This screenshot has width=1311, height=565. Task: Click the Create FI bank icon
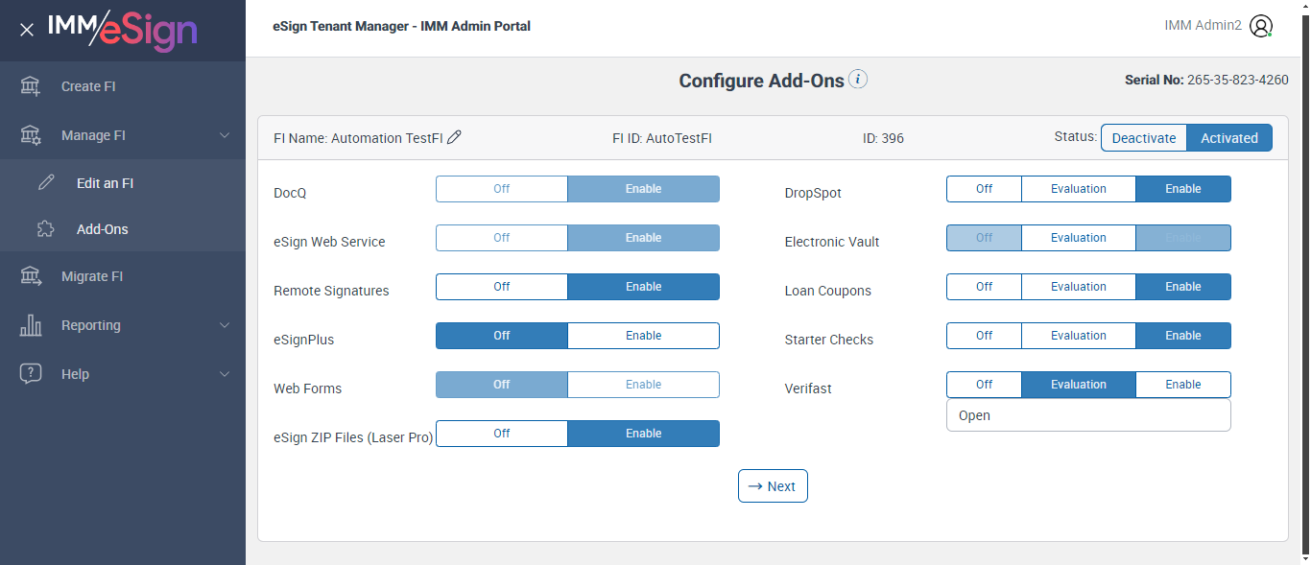[31, 86]
